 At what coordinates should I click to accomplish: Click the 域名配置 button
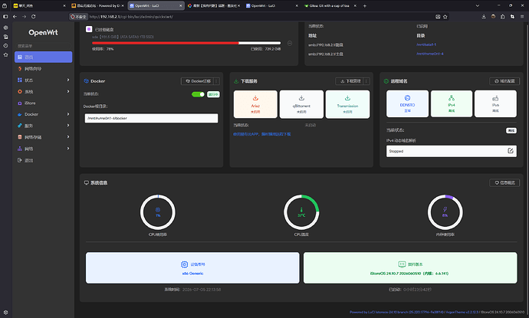click(x=504, y=81)
